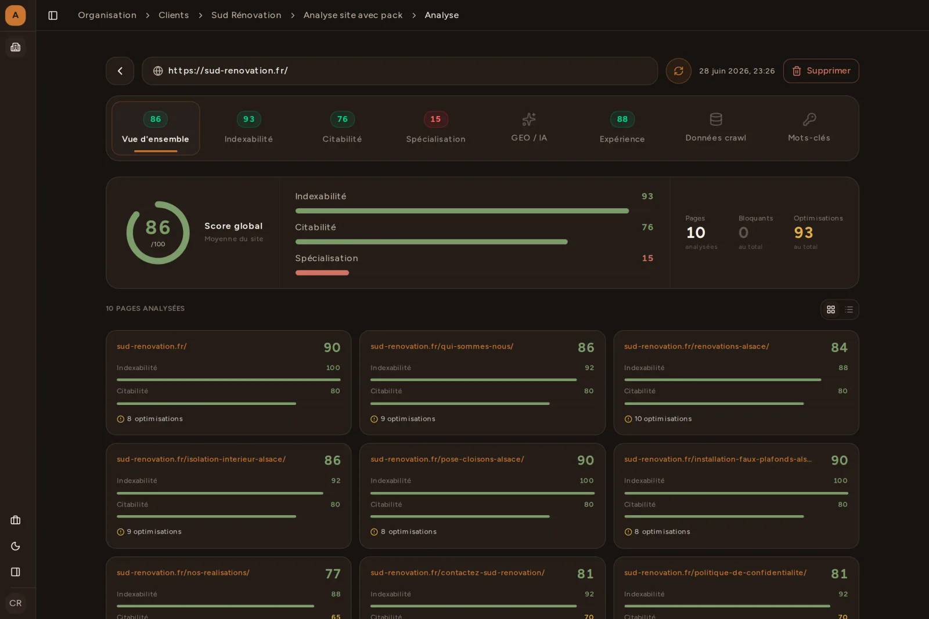Viewport: 929px width, 619px height.
Task: Click the warning icon beside 10 optimisations
Action: [x=628, y=419]
